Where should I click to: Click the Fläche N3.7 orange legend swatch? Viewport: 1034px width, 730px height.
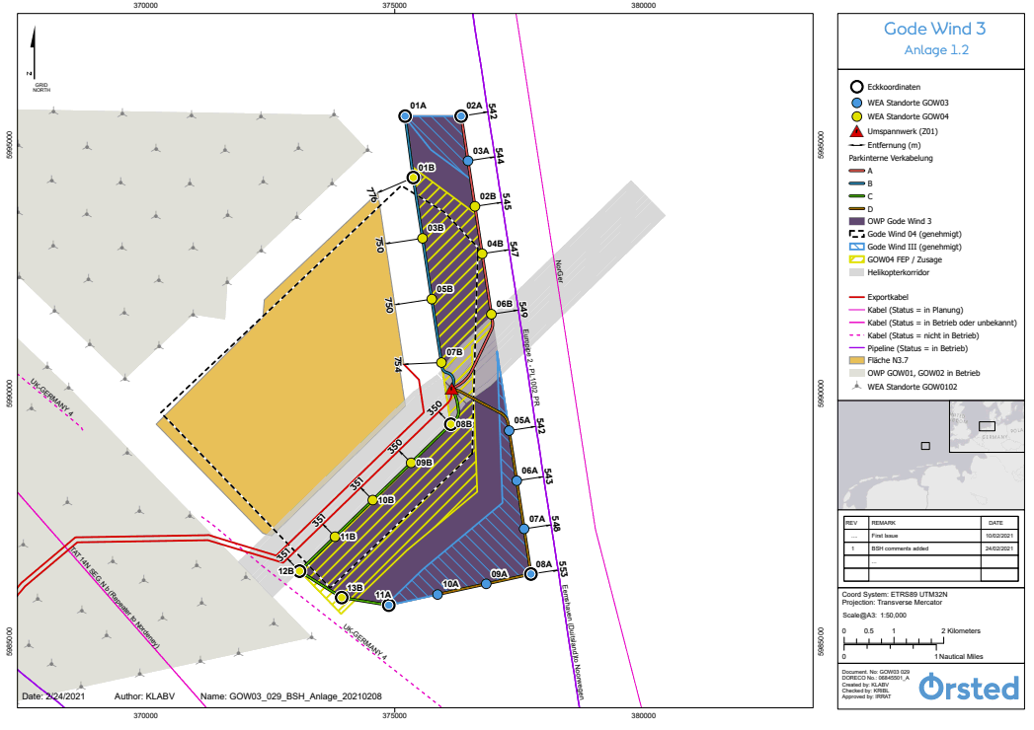855,361
